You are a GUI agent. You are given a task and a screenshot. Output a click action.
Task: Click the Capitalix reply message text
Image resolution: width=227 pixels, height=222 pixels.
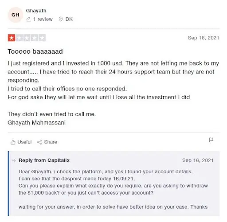click(x=113, y=189)
